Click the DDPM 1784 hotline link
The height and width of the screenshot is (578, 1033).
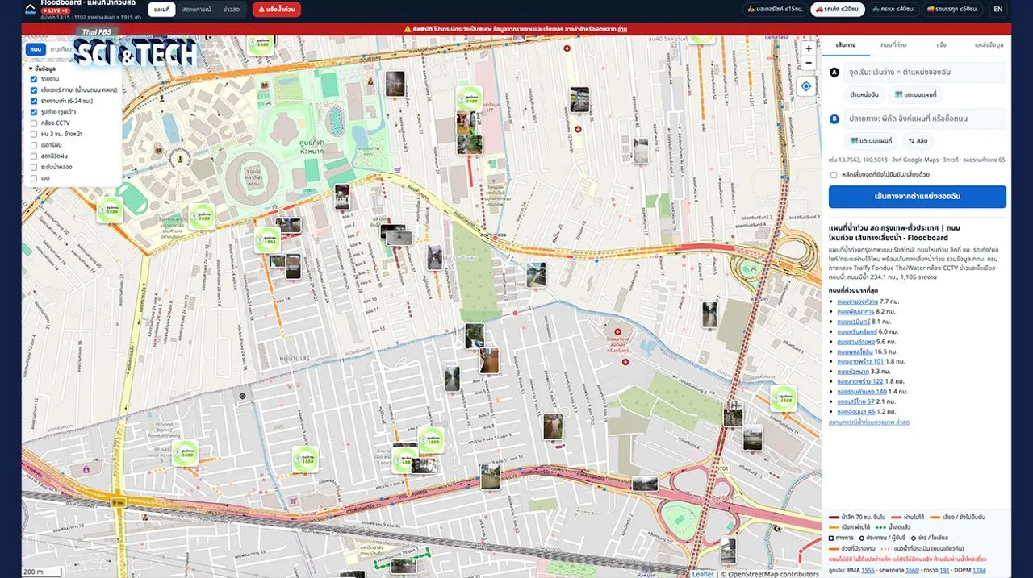click(979, 570)
